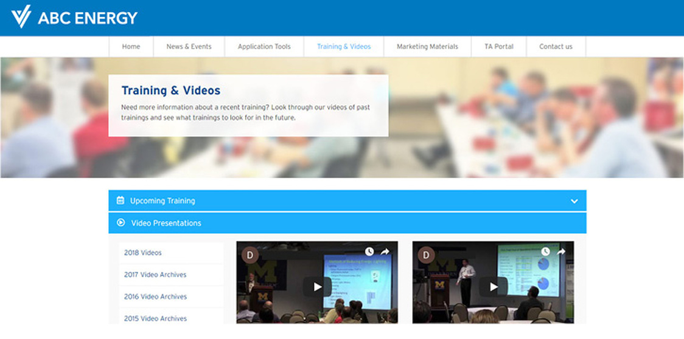Expand Upcoming Training with the chevron arrow
Screen dimensions: 684x339
pos(574,201)
